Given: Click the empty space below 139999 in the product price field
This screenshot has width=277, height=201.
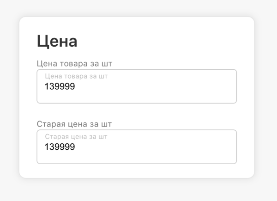Looking at the screenshot, I should click(x=60, y=97).
